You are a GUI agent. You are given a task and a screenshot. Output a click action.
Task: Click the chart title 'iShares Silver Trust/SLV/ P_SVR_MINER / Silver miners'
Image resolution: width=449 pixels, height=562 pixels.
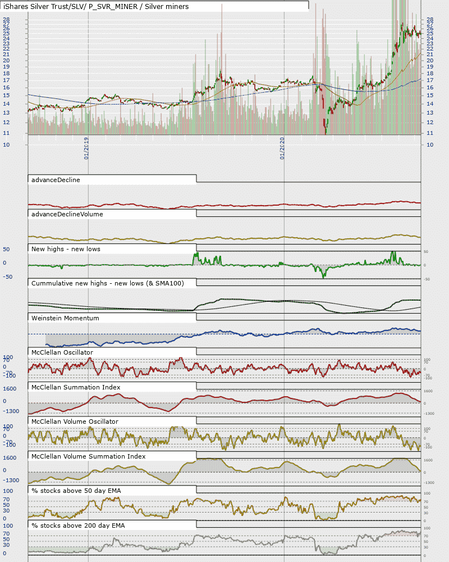coord(96,6)
